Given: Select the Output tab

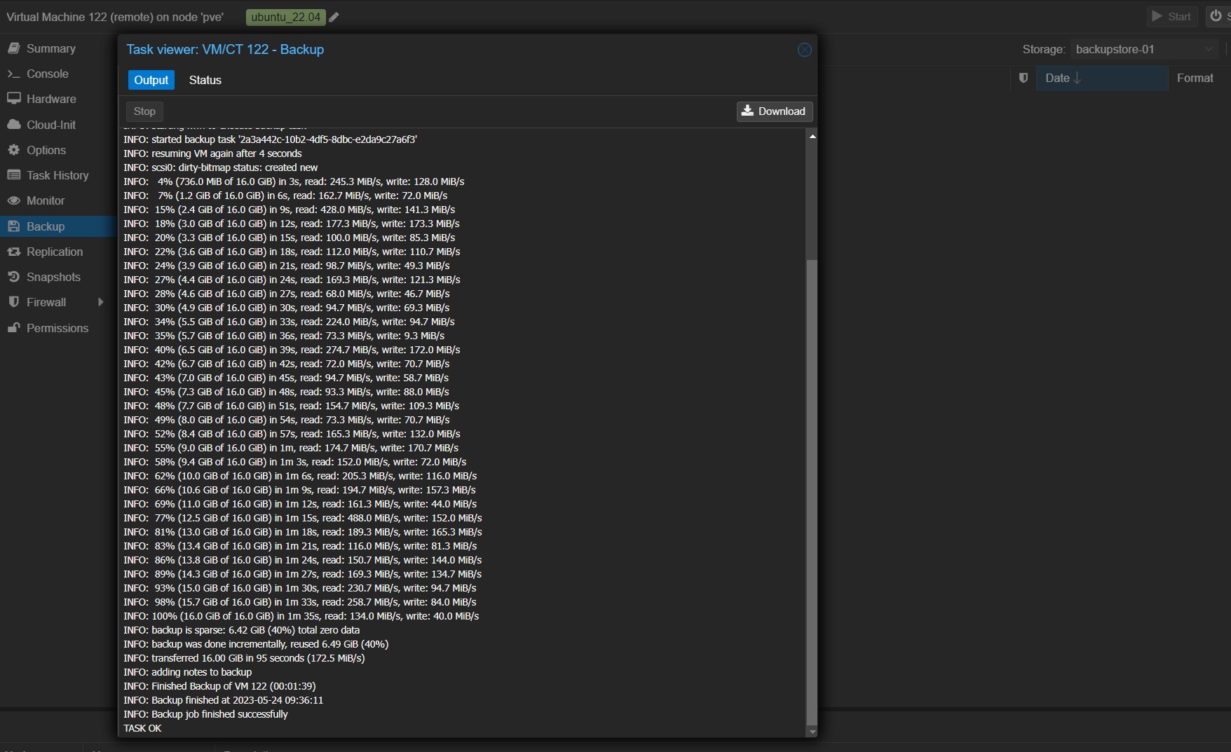Looking at the screenshot, I should tap(151, 80).
